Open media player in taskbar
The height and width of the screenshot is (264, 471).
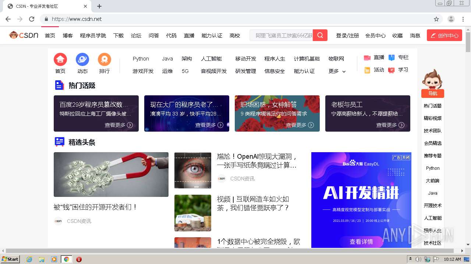54,259
